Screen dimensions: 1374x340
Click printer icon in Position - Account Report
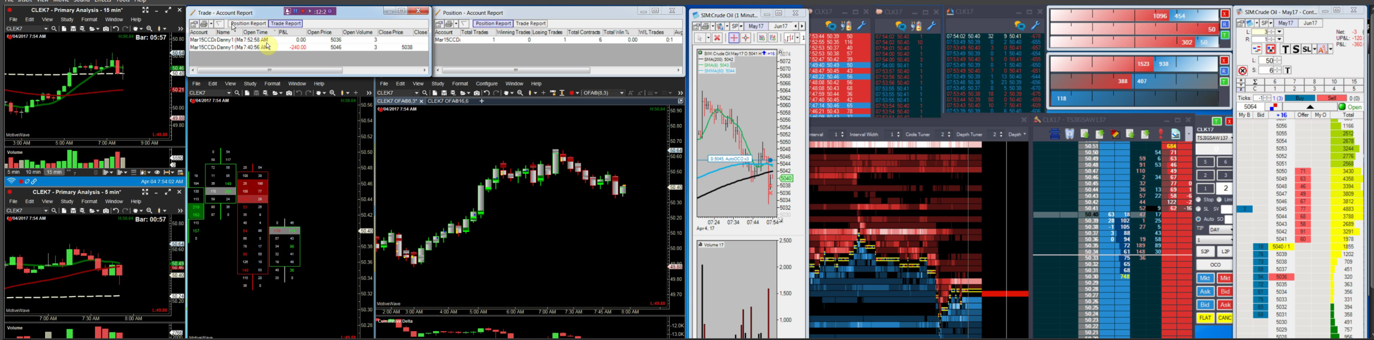point(449,23)
